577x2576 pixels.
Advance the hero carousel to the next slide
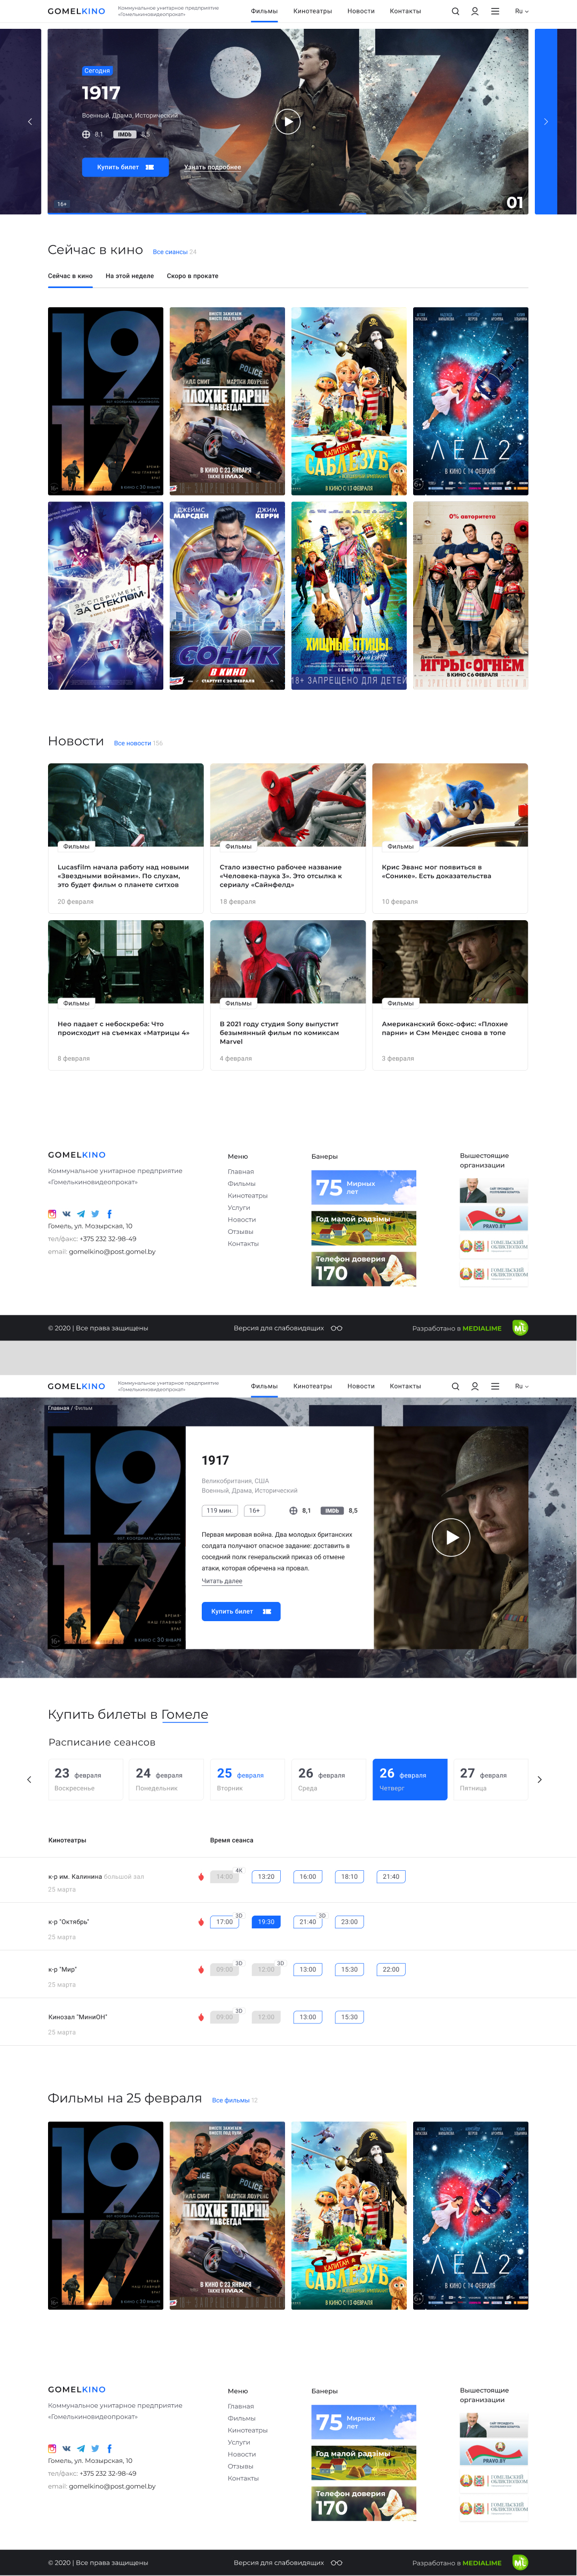tap(546, 121)
